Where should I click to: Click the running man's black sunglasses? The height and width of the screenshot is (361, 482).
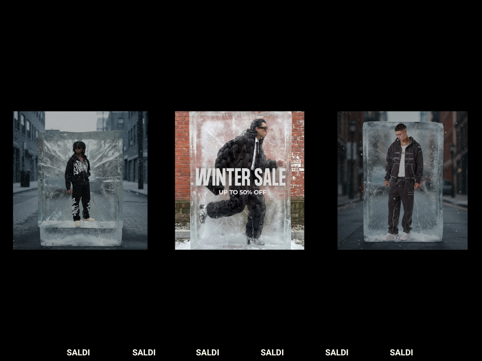263,128
